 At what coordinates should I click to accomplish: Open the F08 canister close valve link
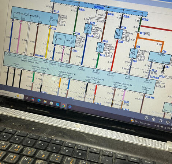(x=138, y=46)
